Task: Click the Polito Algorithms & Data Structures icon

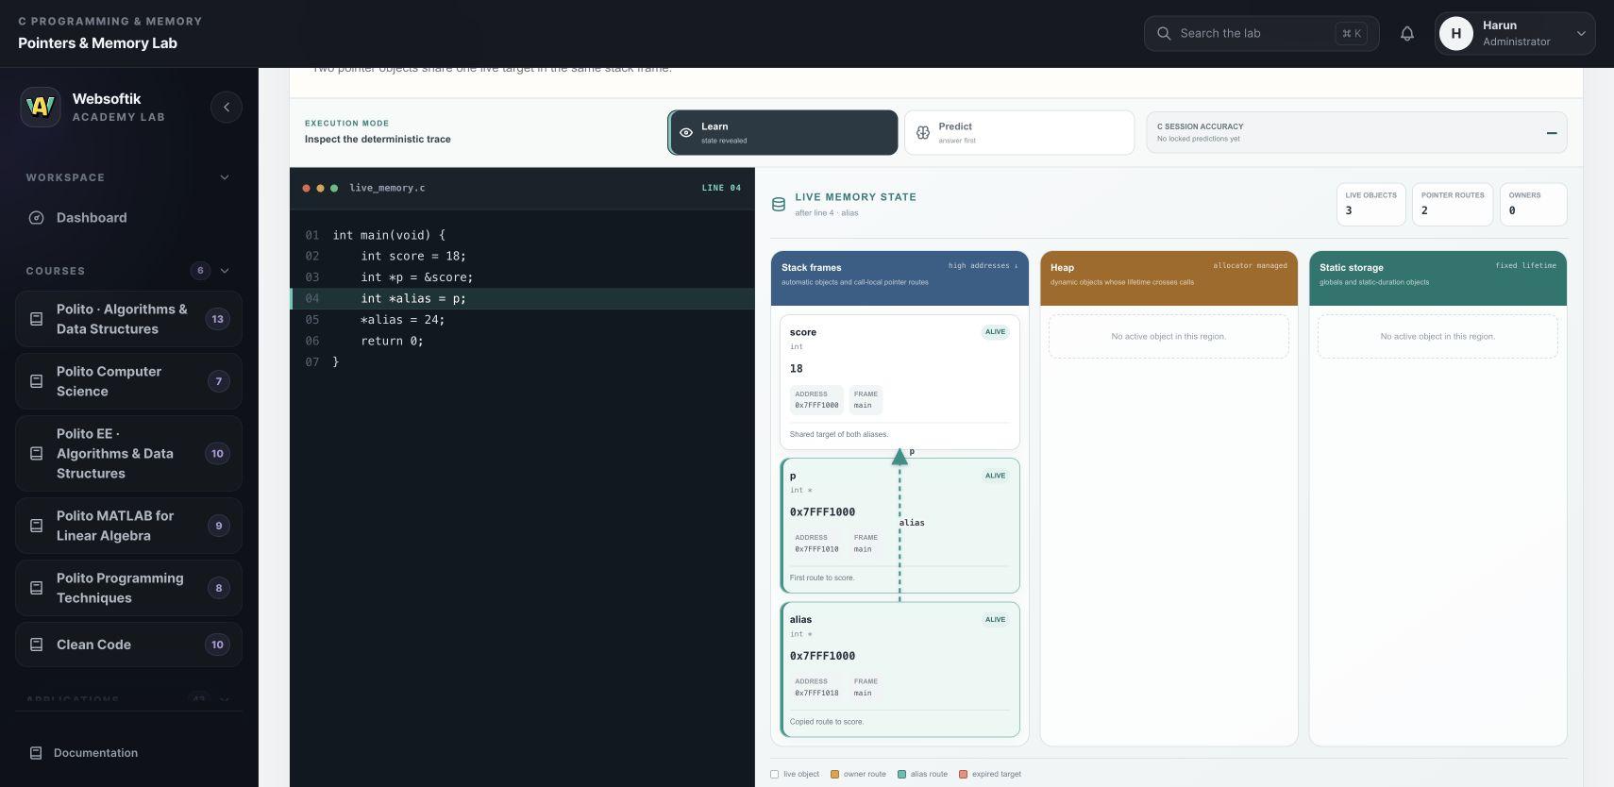Action: pyautogui.click(x=37, y=319)
